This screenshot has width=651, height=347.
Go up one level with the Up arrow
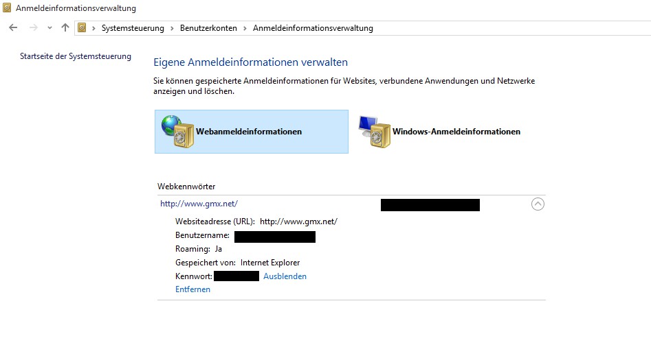point(65,28)
